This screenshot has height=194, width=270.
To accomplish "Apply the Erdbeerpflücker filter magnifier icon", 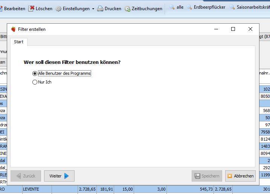I will pos(189,7).
